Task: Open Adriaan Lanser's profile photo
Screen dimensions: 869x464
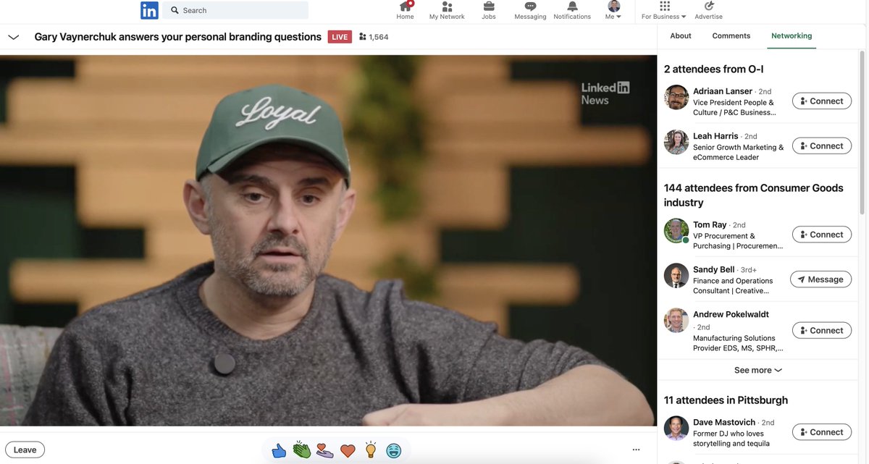Action: [x=676, y=97]
